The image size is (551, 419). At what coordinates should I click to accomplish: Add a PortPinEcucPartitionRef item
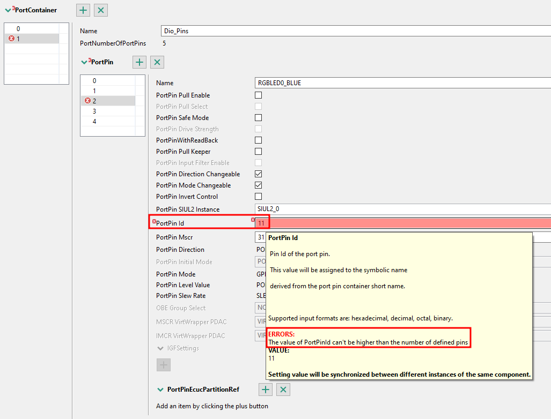(265, 390)
